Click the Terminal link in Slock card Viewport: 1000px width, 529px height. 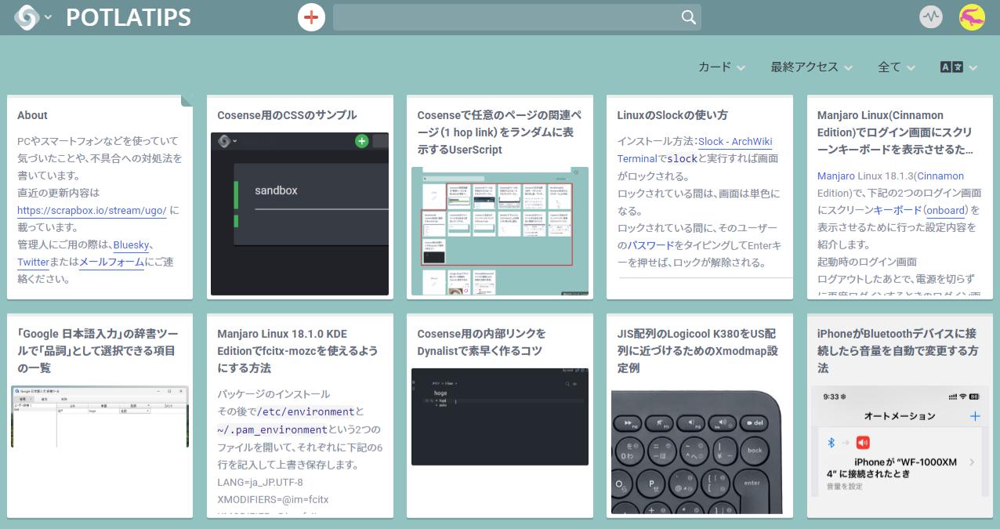637,158
